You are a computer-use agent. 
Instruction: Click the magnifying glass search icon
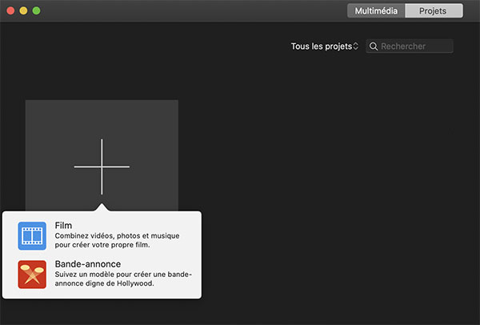(x=374, y=46)
